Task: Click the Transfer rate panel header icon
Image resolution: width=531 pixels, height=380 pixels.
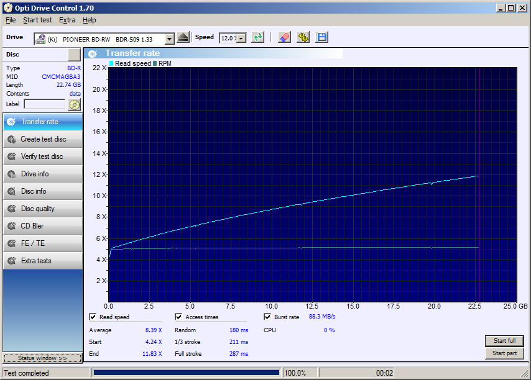Action: tap(93, 53)
